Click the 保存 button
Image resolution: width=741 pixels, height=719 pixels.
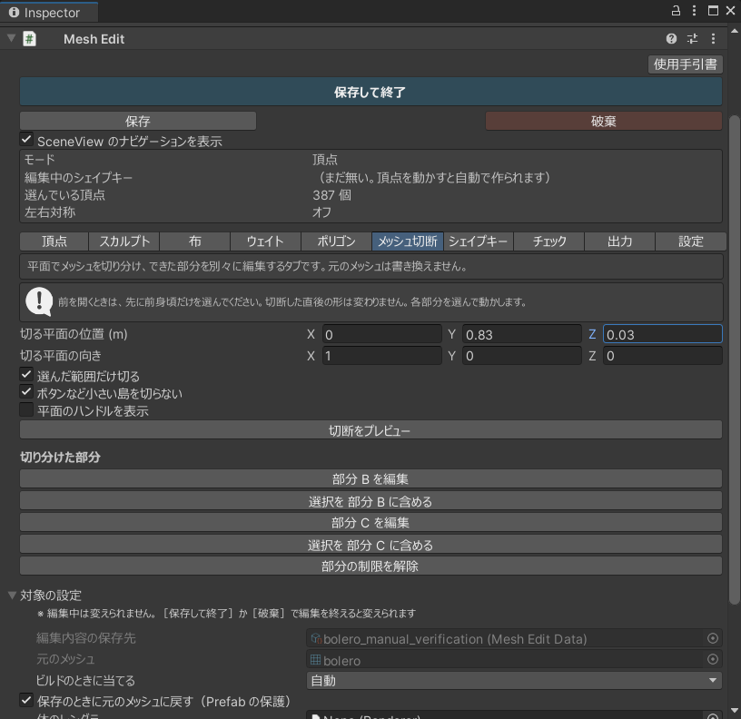(x=138, y=121)
